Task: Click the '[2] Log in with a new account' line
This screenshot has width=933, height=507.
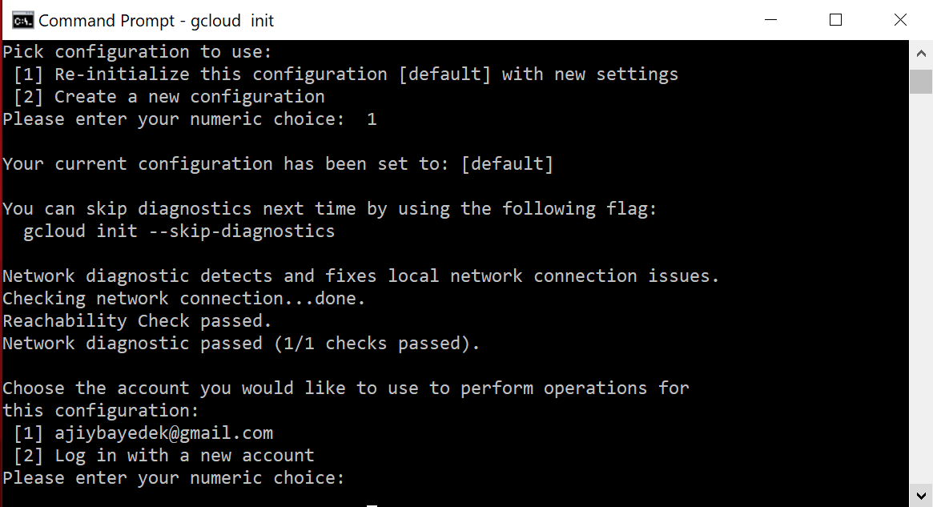Action: click(163, 456)
